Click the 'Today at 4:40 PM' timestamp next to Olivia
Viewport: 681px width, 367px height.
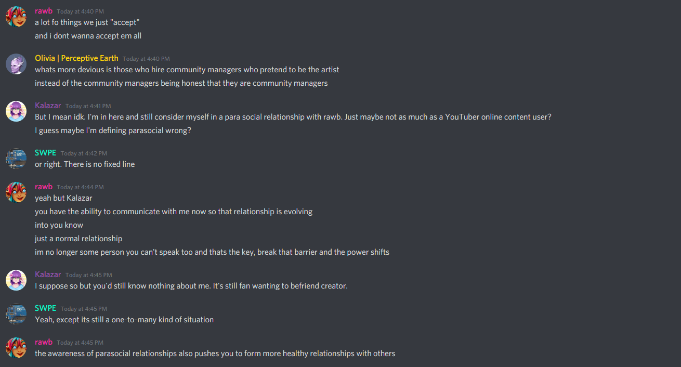tap(146, 59)
